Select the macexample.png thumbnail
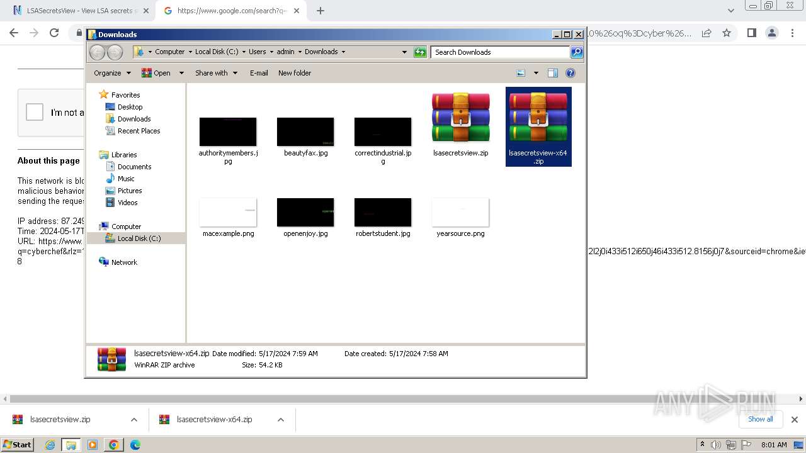 pos(228,212)
